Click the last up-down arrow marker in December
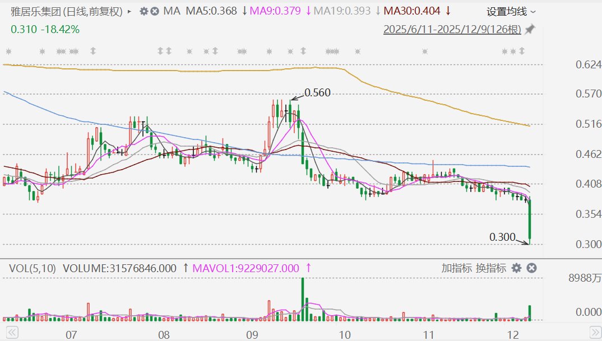The image size is (602, 341). [521, 50]
